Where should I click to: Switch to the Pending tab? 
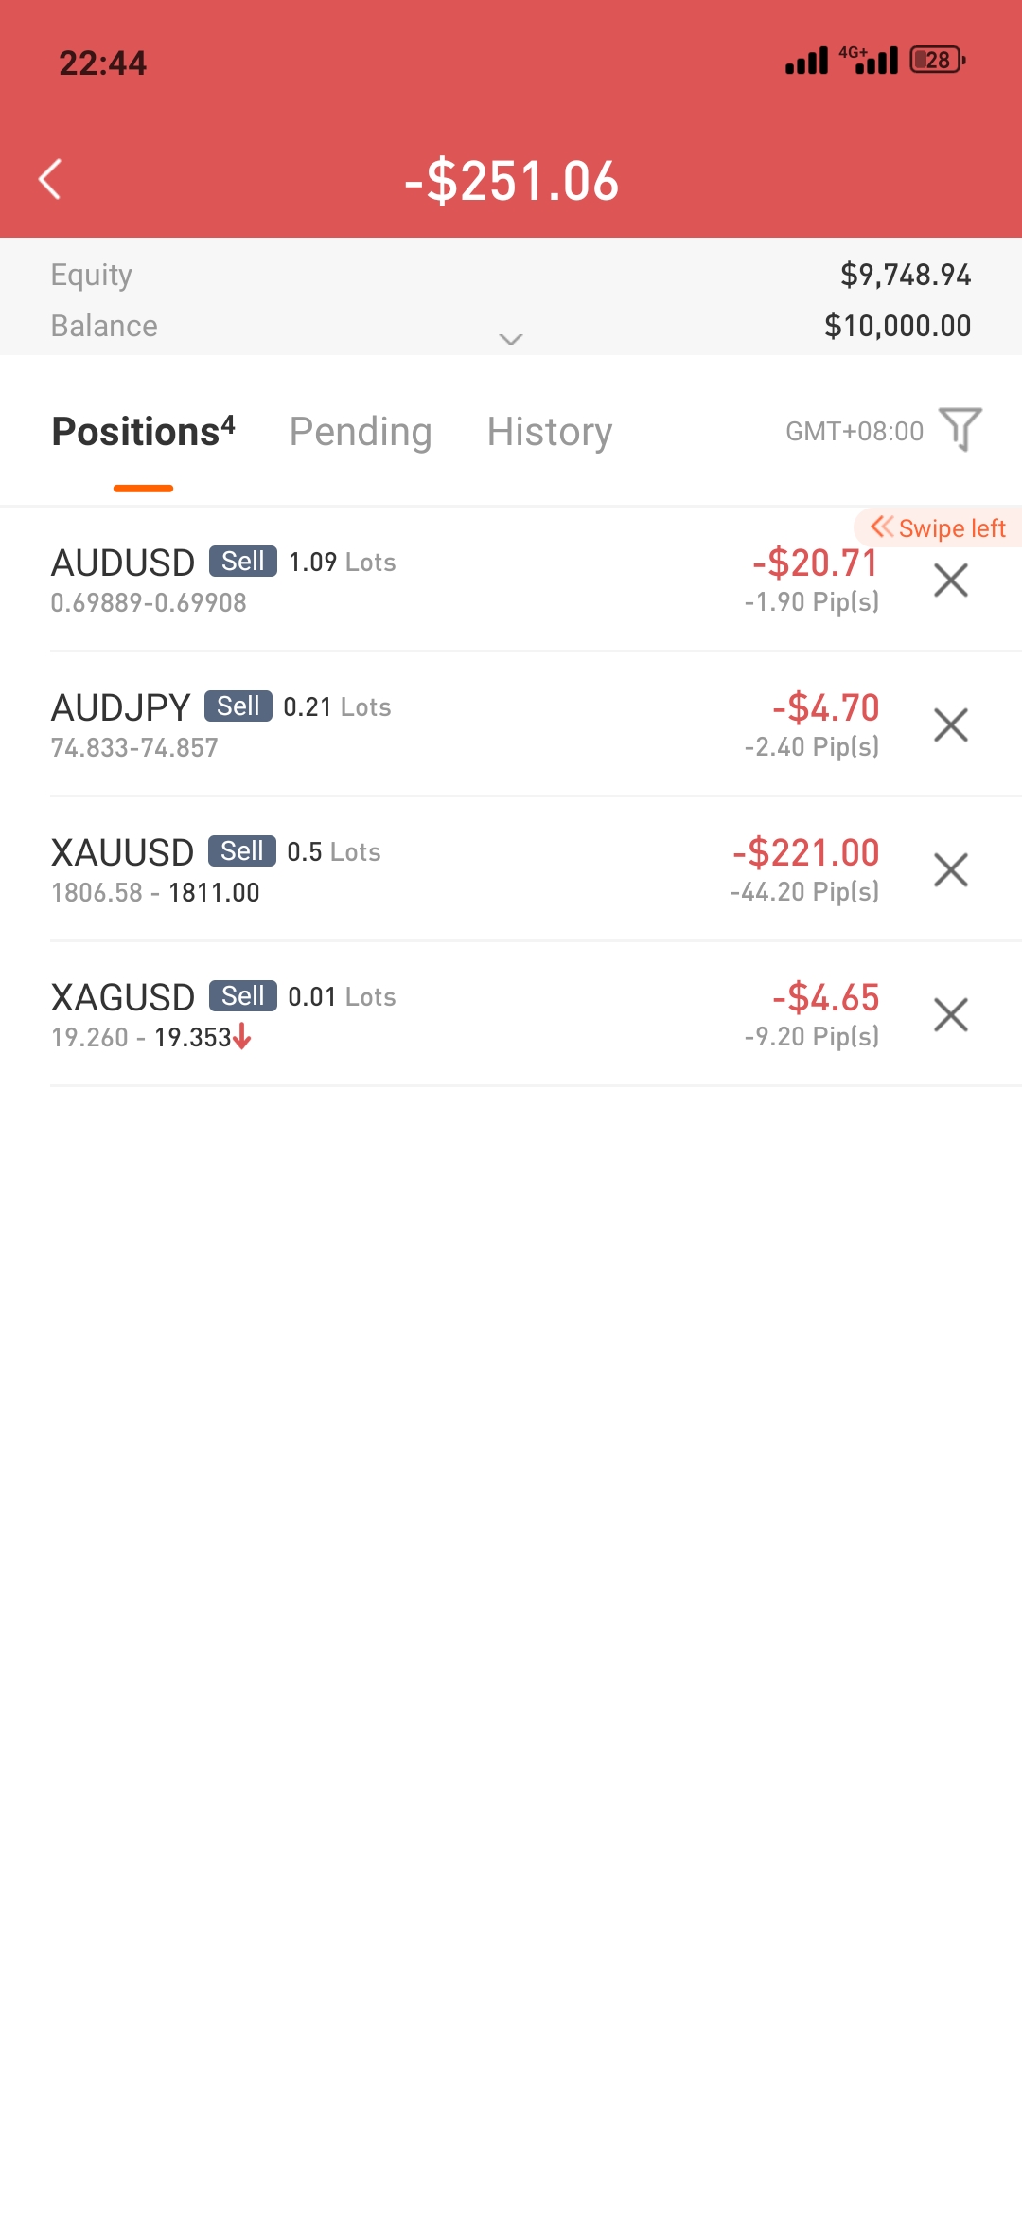[x=361, y=432]
